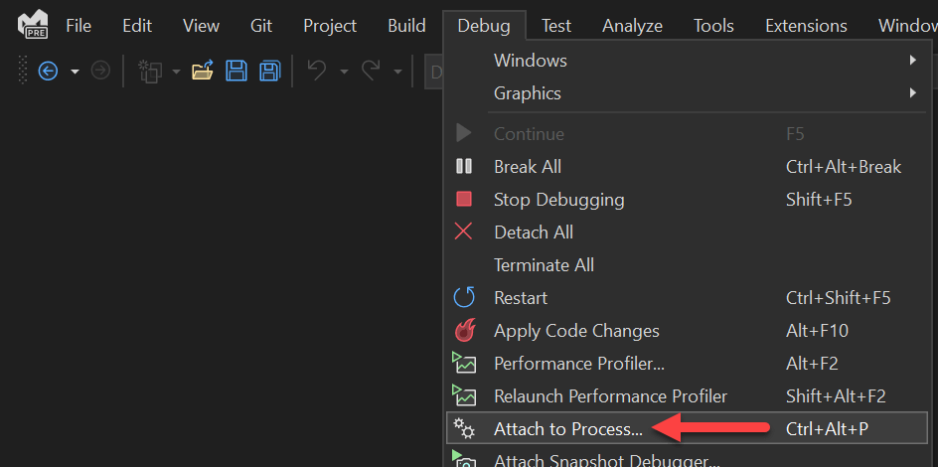
Task: Select Restart in the Debug menu
Action: click(x=521, y=298)
